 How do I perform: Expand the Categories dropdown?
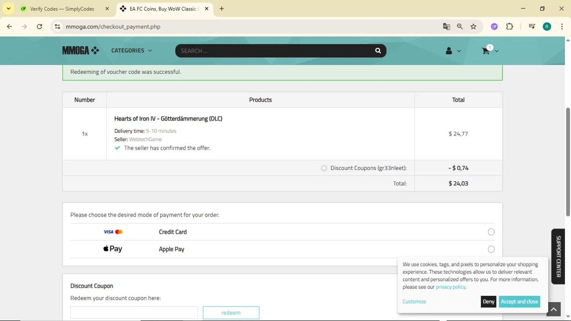pyautogui.click(x=131, y=51)
